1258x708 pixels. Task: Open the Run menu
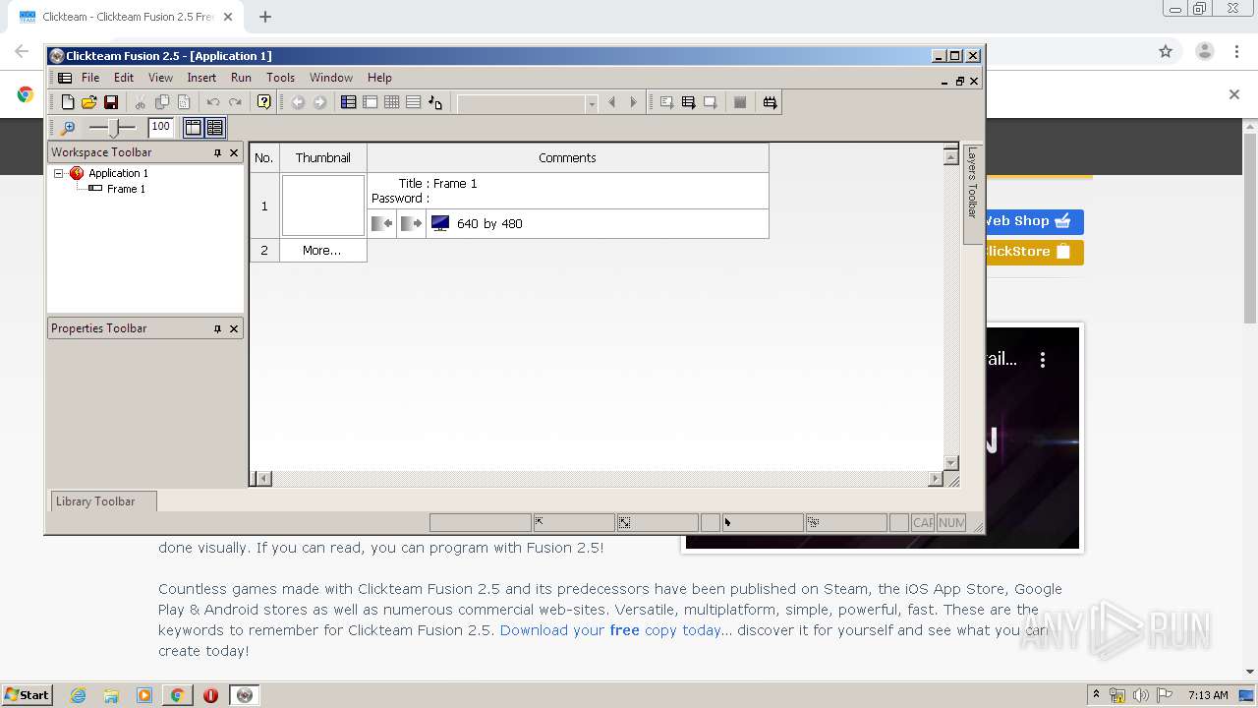pos(241,78)
